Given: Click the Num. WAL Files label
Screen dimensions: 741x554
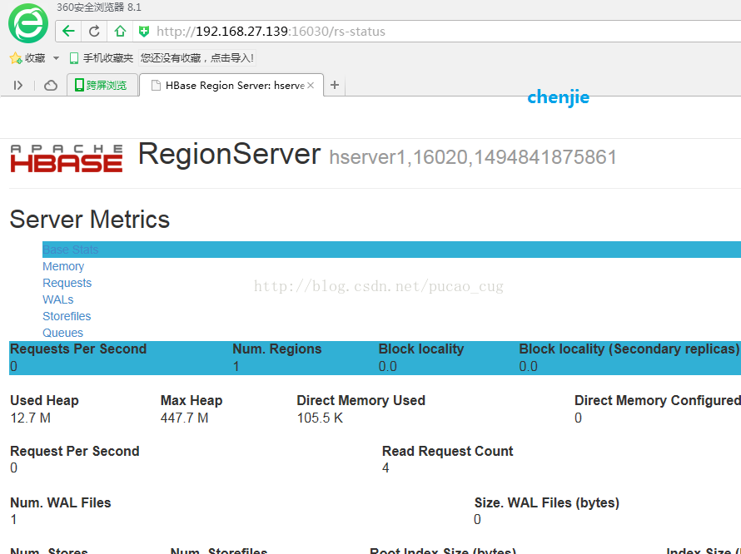Looking at the screenshot, I should click(x=61, y=502).
